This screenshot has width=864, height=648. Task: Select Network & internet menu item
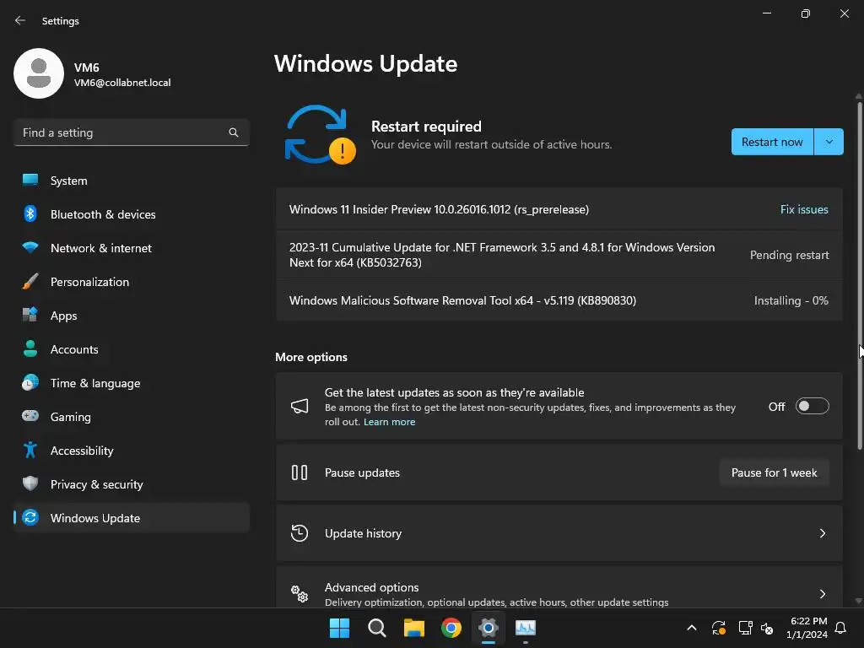pyautogui.click(x=131, y=248)
